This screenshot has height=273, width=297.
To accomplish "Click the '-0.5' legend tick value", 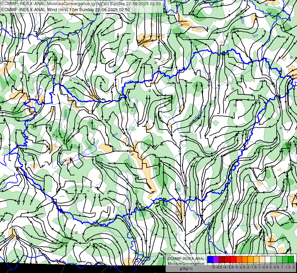I will (265, 267).
